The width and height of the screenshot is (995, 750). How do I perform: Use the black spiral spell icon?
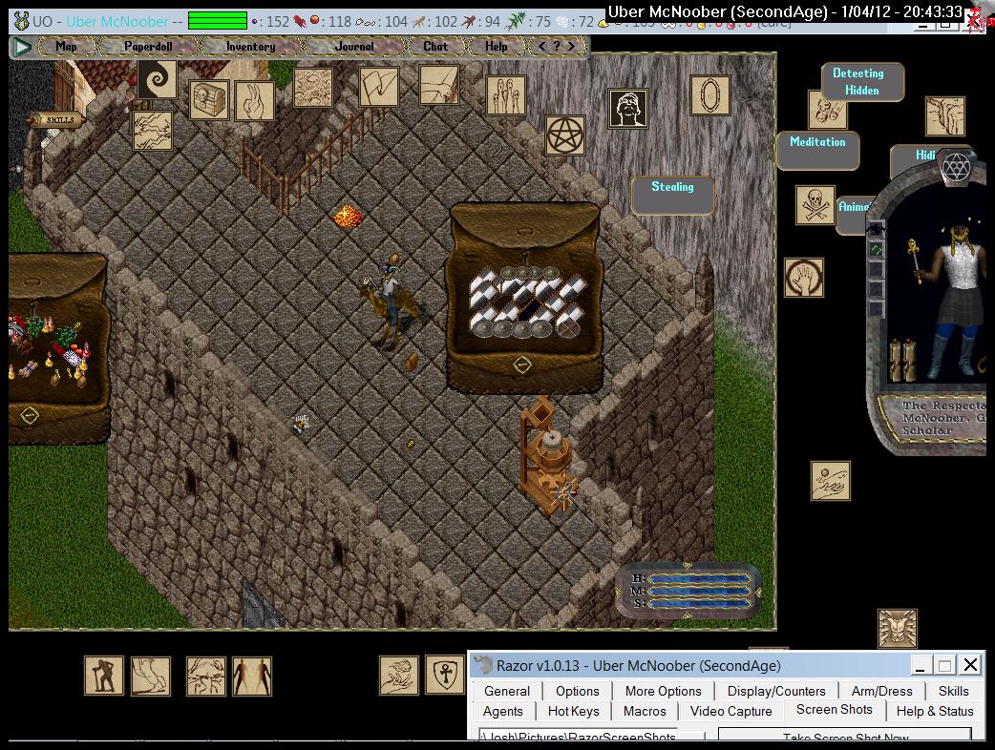[157, 79]
